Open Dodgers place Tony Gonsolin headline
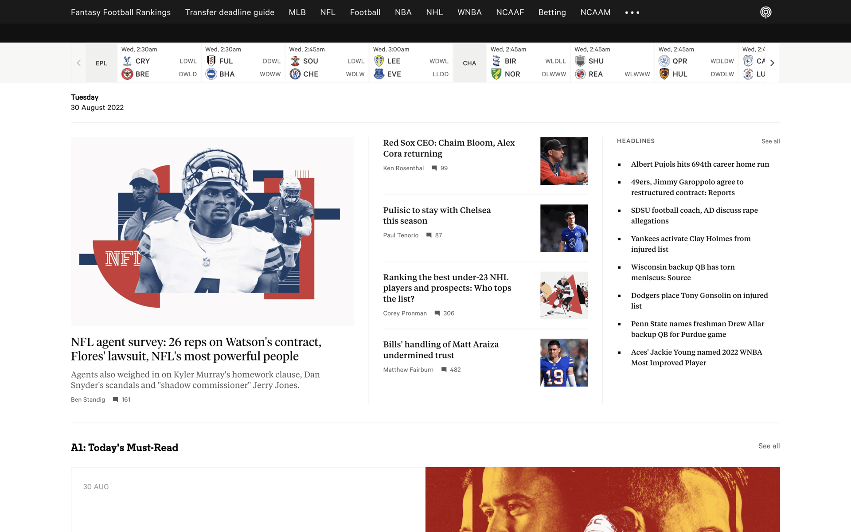 [699, 301]
